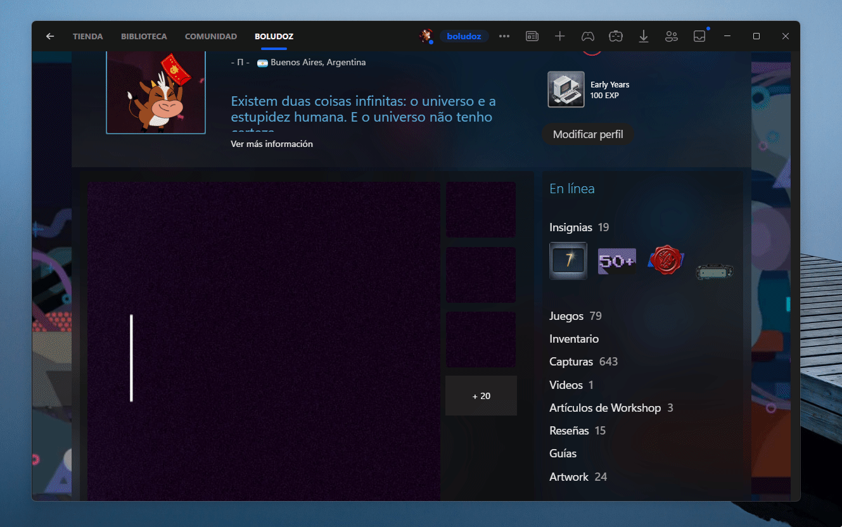
Task: Open Artwork 24 link
Action: tap(578, 477)
